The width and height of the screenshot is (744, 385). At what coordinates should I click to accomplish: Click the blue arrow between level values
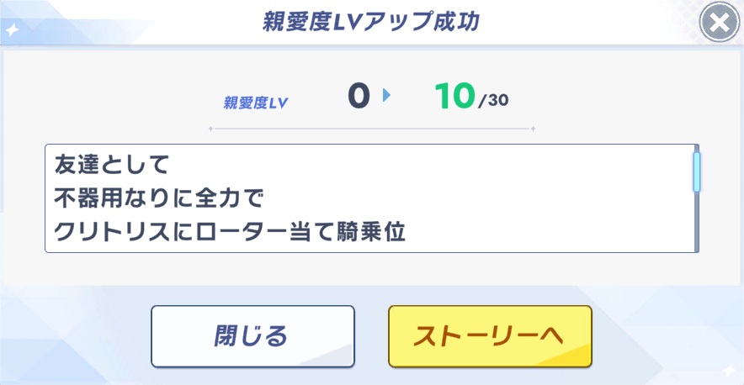387,97
